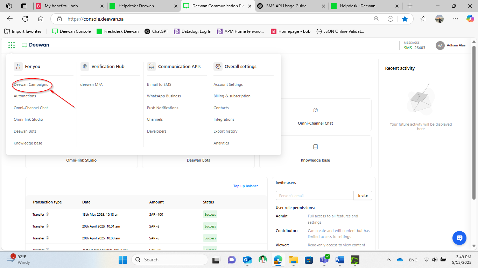Show hidden tray icons chevron
The width and height of the screenshot is (478, 268).
click(388, 260)
